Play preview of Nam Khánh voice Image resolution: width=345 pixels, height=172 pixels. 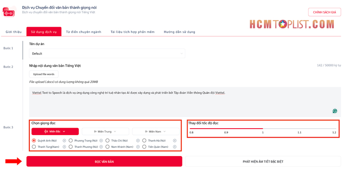click(138, 147)
